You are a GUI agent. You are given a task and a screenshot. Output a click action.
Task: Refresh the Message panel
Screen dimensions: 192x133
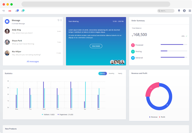[58, 20]
